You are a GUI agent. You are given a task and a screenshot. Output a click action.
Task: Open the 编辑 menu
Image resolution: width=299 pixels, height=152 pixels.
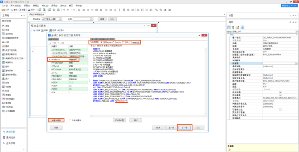pos(36,6)
